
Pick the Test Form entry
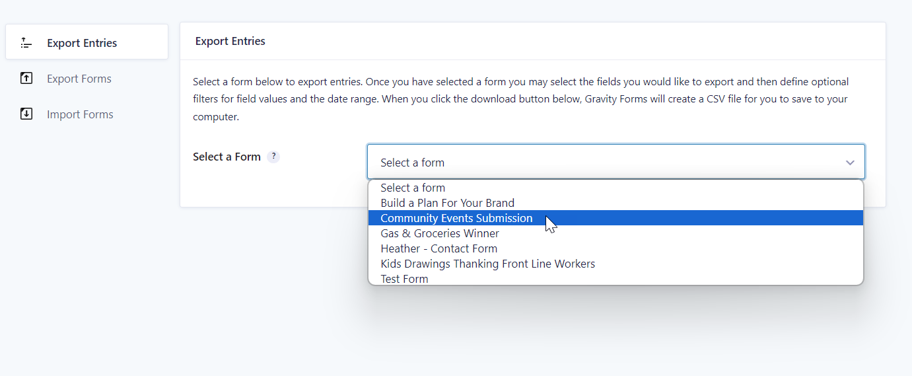pyautogui.click(x=615, y=278)
